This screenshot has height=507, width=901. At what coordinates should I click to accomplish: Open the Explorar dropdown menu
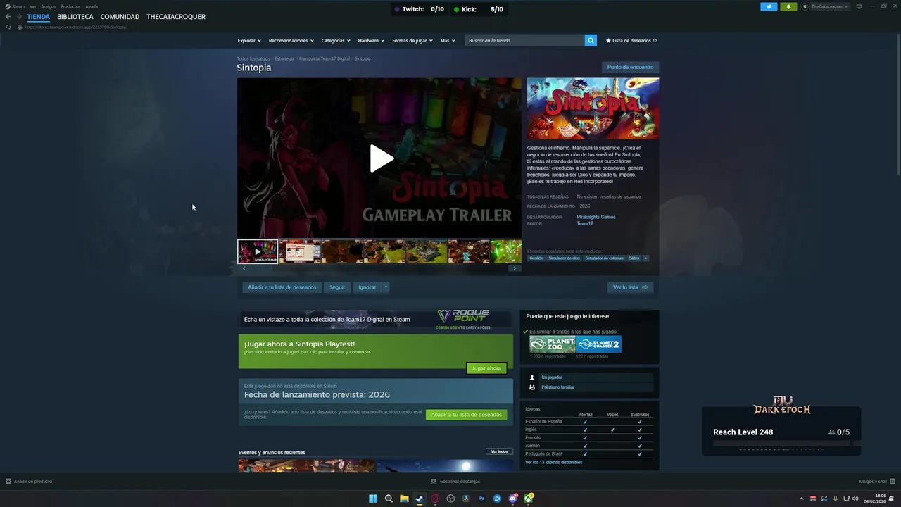tap(249, 41)
